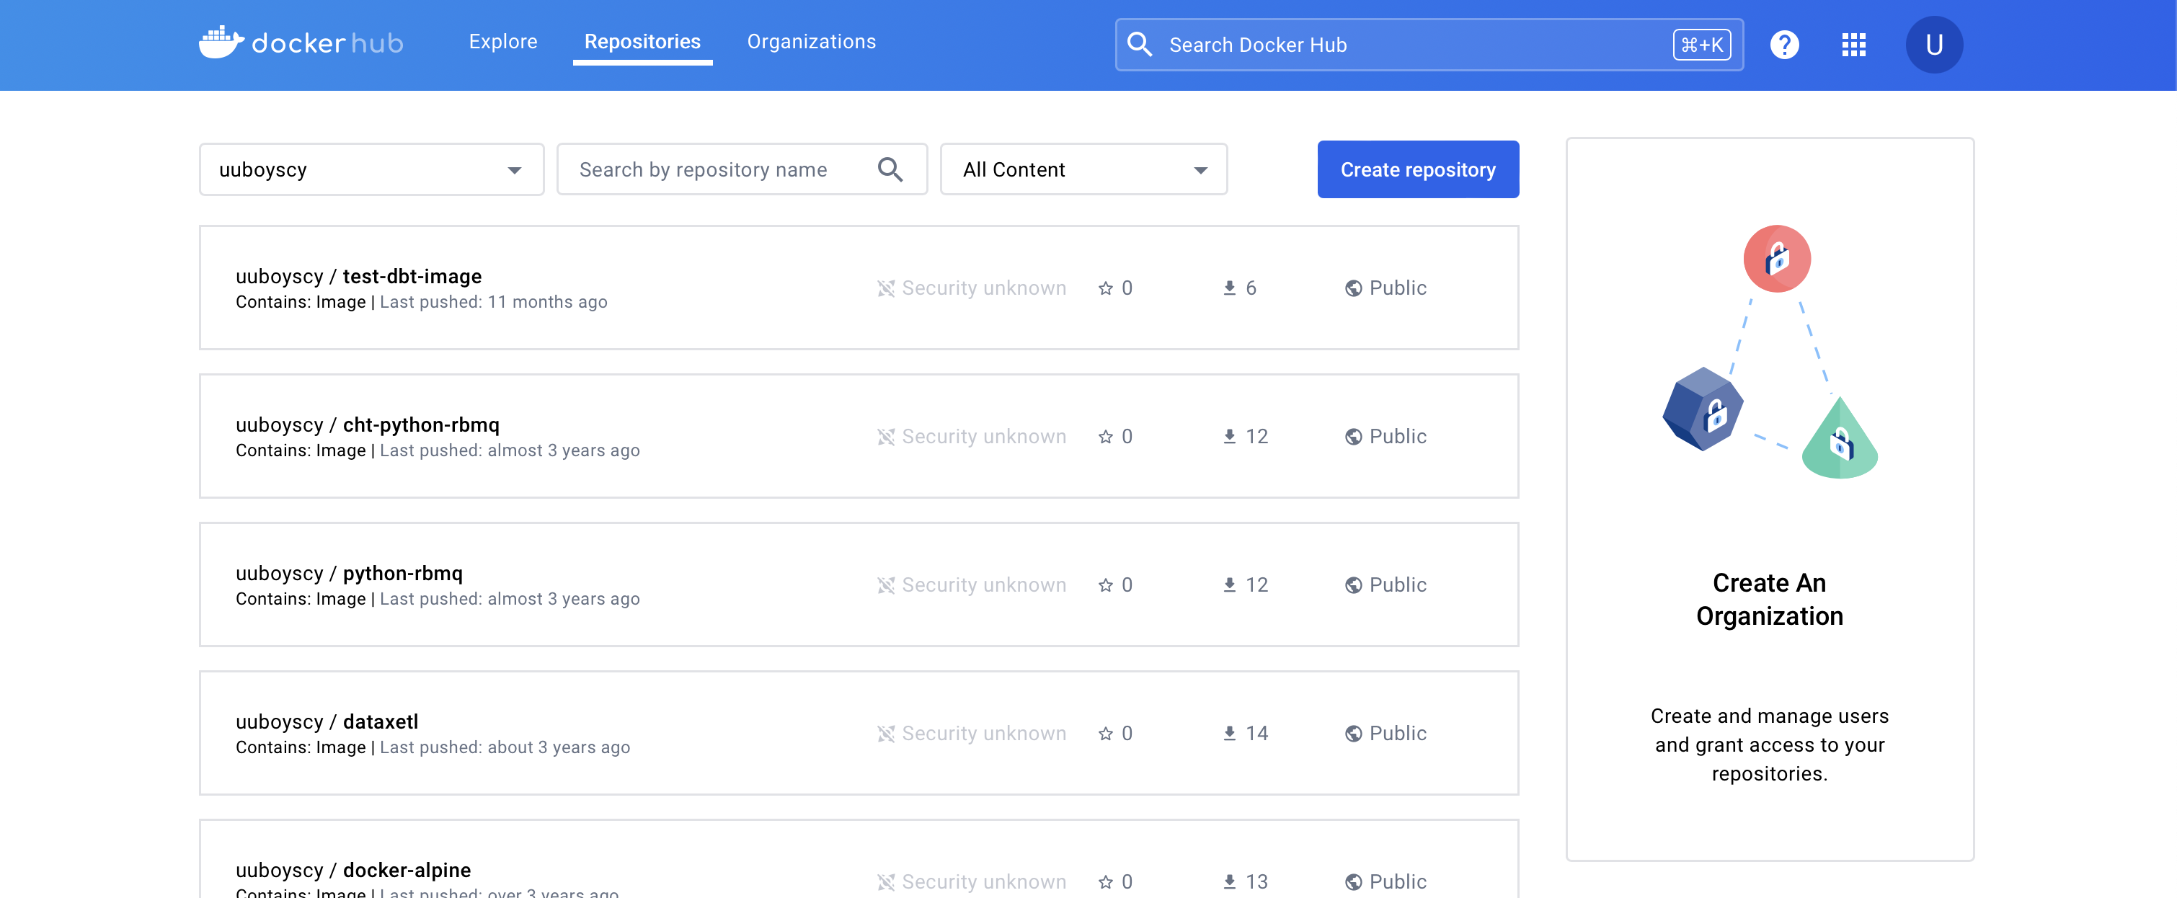Click security unknown icon for python-rbmq row
Image resolution: width=2177 pixels, height=898 pixels.
point(886,585)
